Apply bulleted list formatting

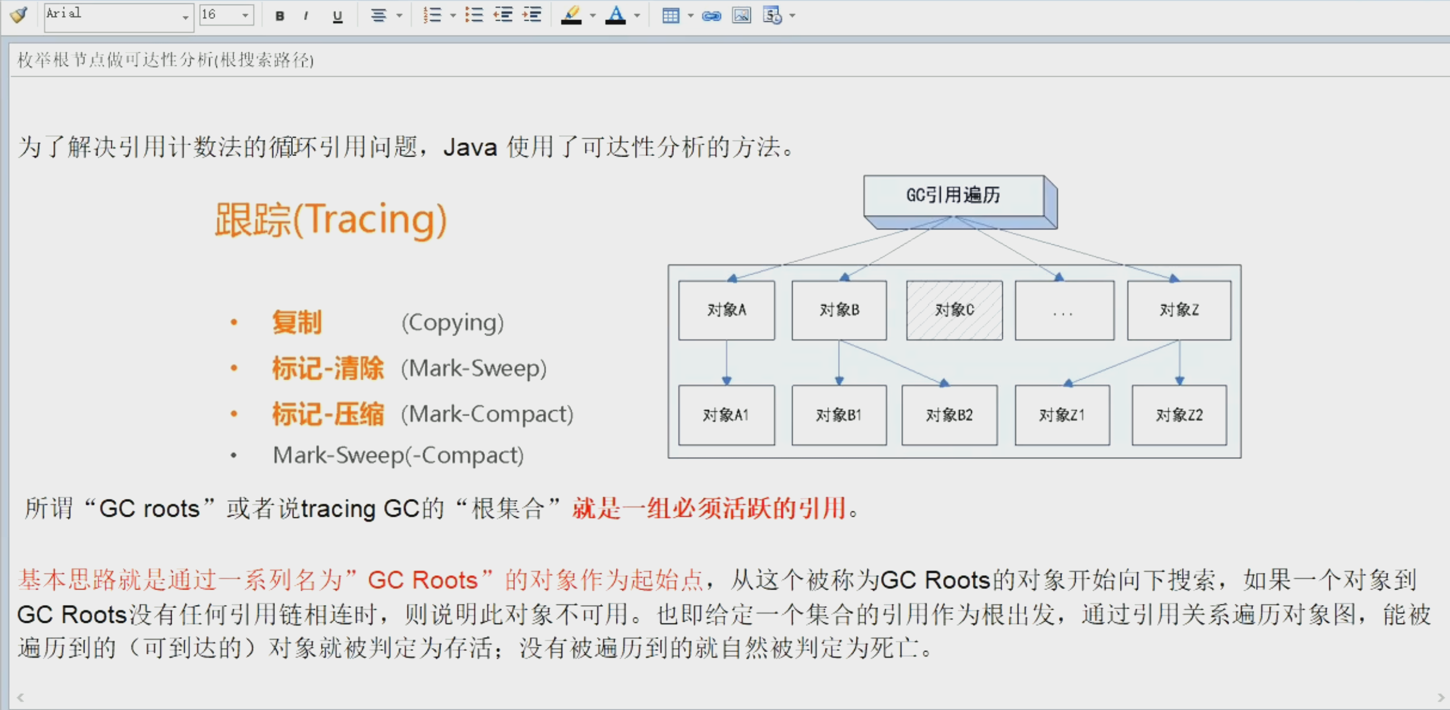click(x=474, y=15)
